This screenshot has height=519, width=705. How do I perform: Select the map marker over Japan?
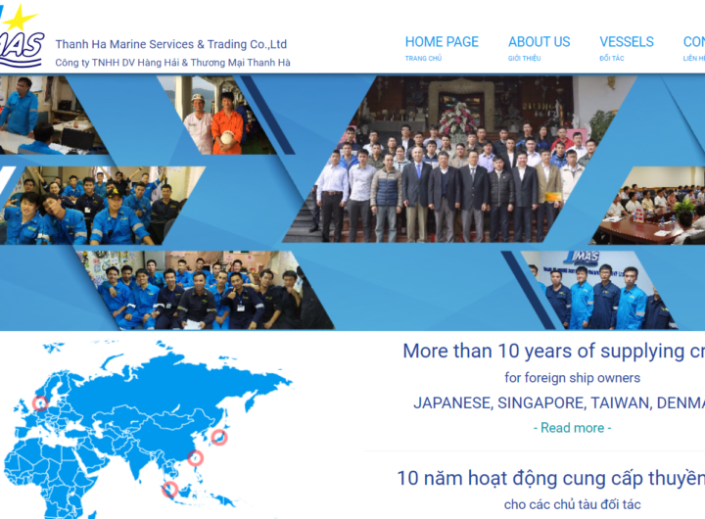point(219,437)
